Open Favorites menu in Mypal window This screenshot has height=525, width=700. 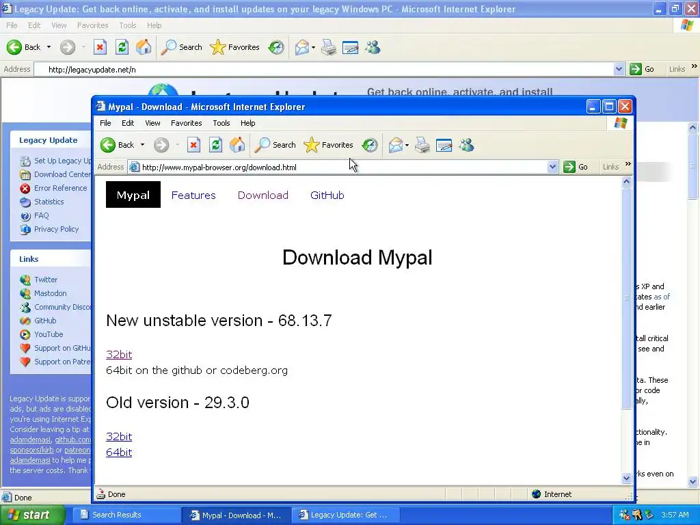[186, 123]
